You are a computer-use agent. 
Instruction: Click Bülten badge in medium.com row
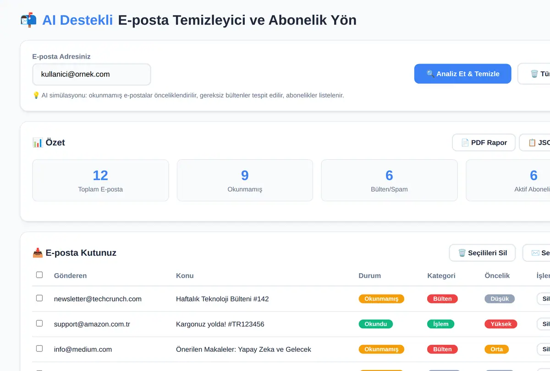(442, 349)
